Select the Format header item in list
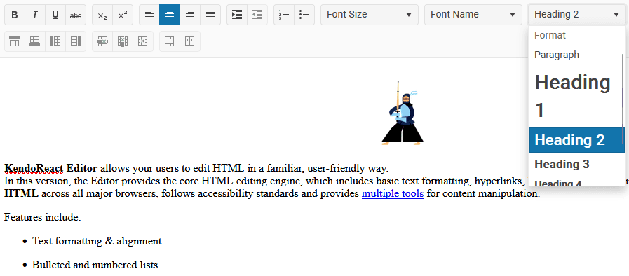The image size is (629, 276). [x=575, y=35]
